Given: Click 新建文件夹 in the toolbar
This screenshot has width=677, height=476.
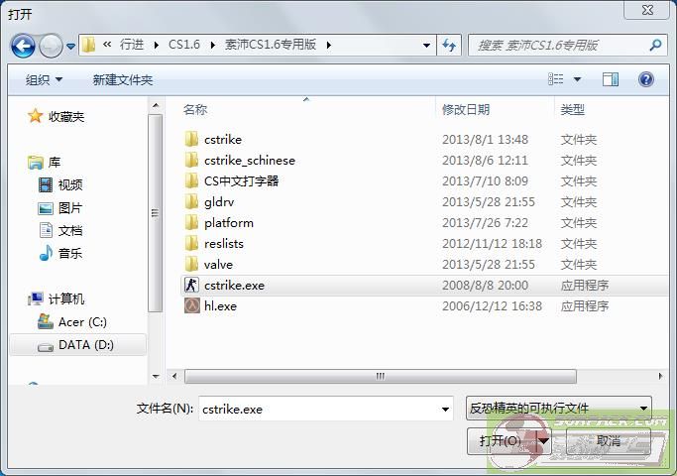Looking at the screenshot, I should tap(122, 79).
